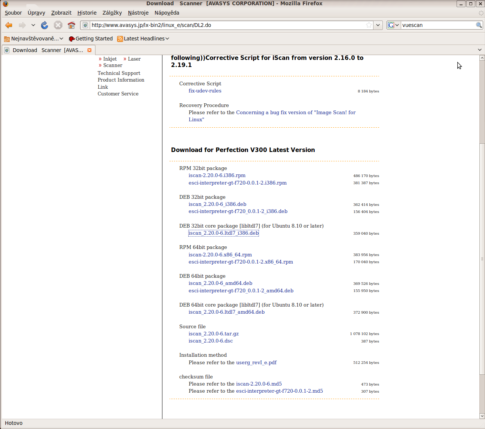Download iscan_2.20.0-6.ltdl7_i386.deb

tap(223, 233)
